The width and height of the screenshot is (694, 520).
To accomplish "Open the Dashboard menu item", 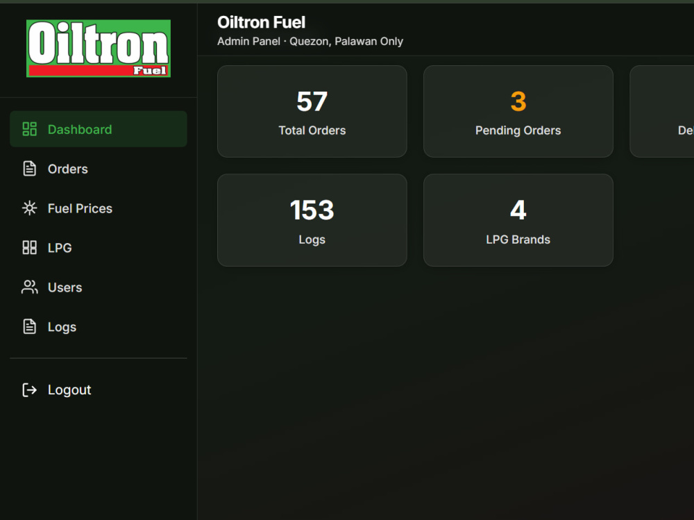I will click(99, 129).
